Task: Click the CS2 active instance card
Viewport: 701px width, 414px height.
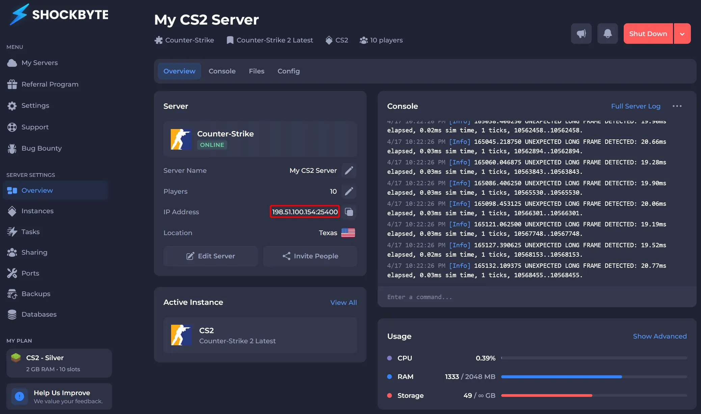Action: (x=260, y=335)
